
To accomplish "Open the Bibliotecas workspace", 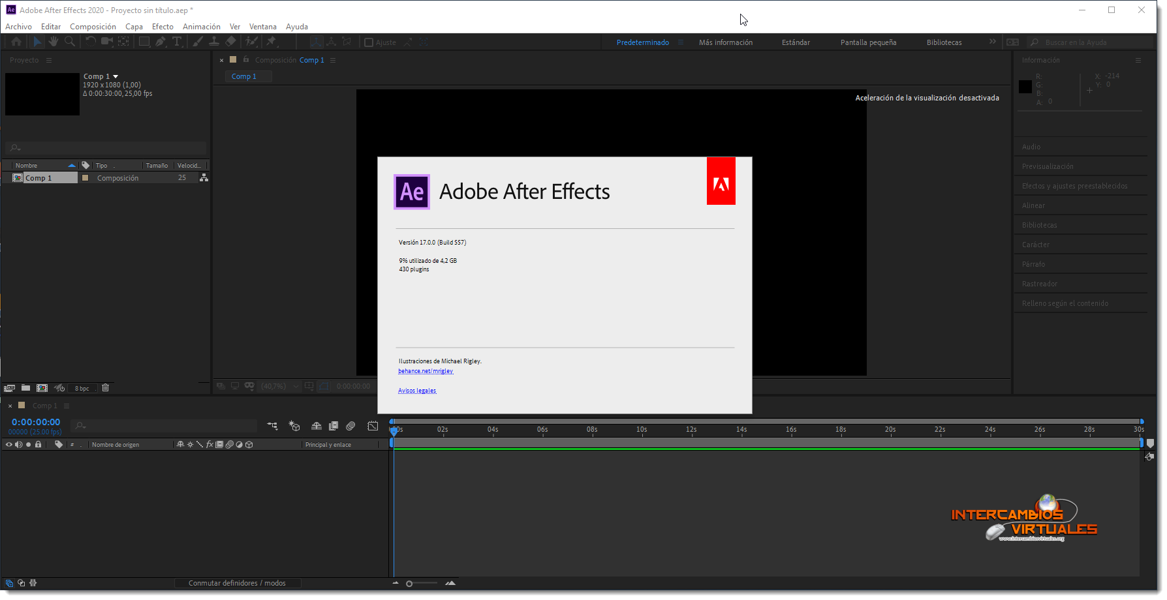I will (944, 42).
